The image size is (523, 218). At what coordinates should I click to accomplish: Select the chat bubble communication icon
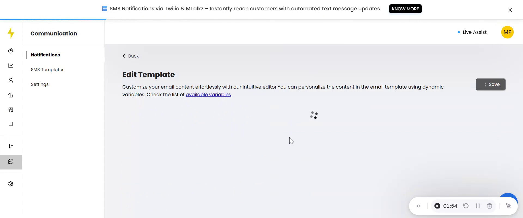(x=11, y=162)
